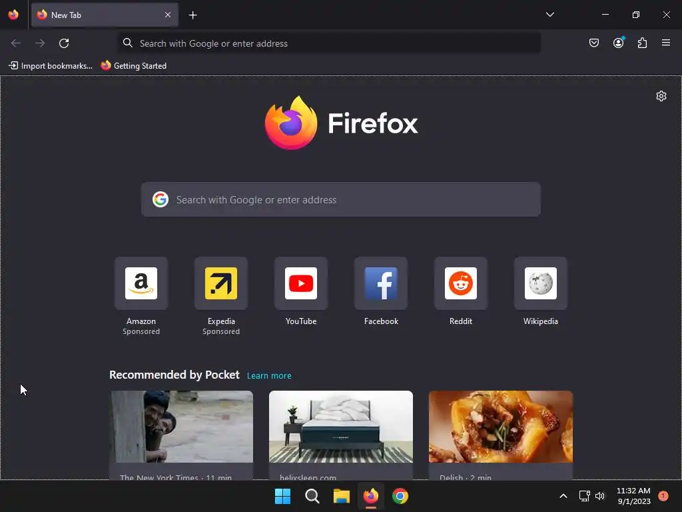Open the Windows Start menu
Screen dimensions: 682x512
coord(282,496)
